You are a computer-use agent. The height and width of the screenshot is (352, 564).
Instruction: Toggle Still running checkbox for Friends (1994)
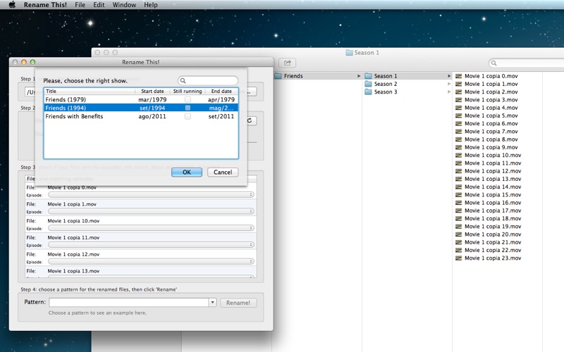pos(188,108)
